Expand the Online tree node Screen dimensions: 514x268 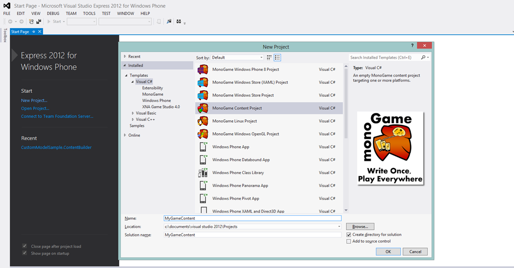point(125,135)
